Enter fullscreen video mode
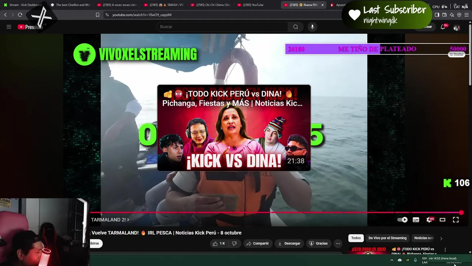472x266 pixels. [x=456, y=220]
